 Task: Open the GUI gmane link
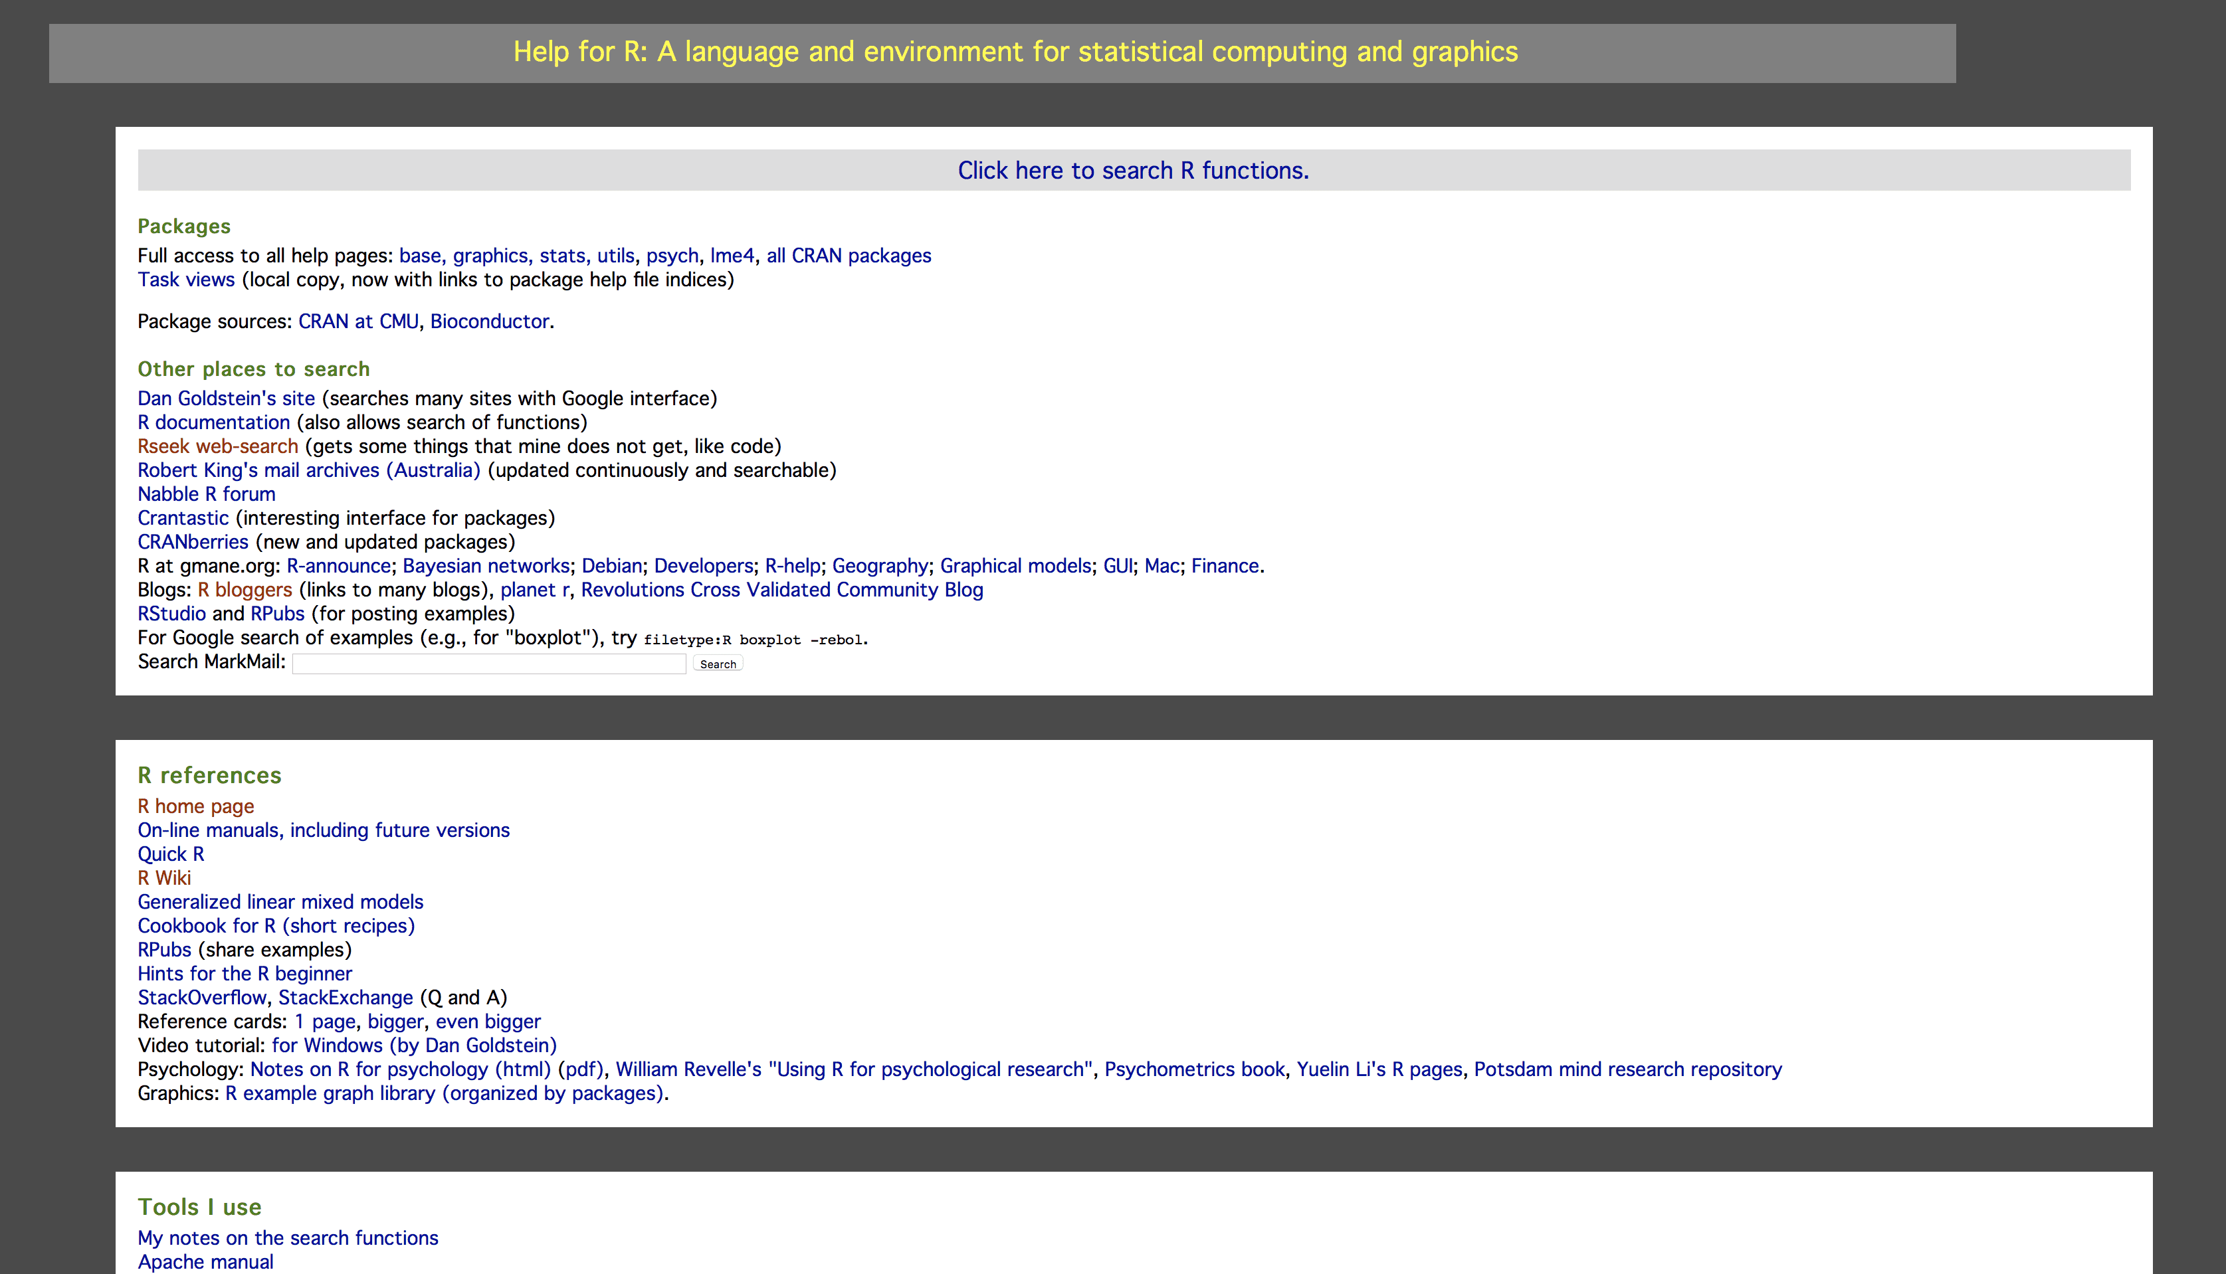1118,565
